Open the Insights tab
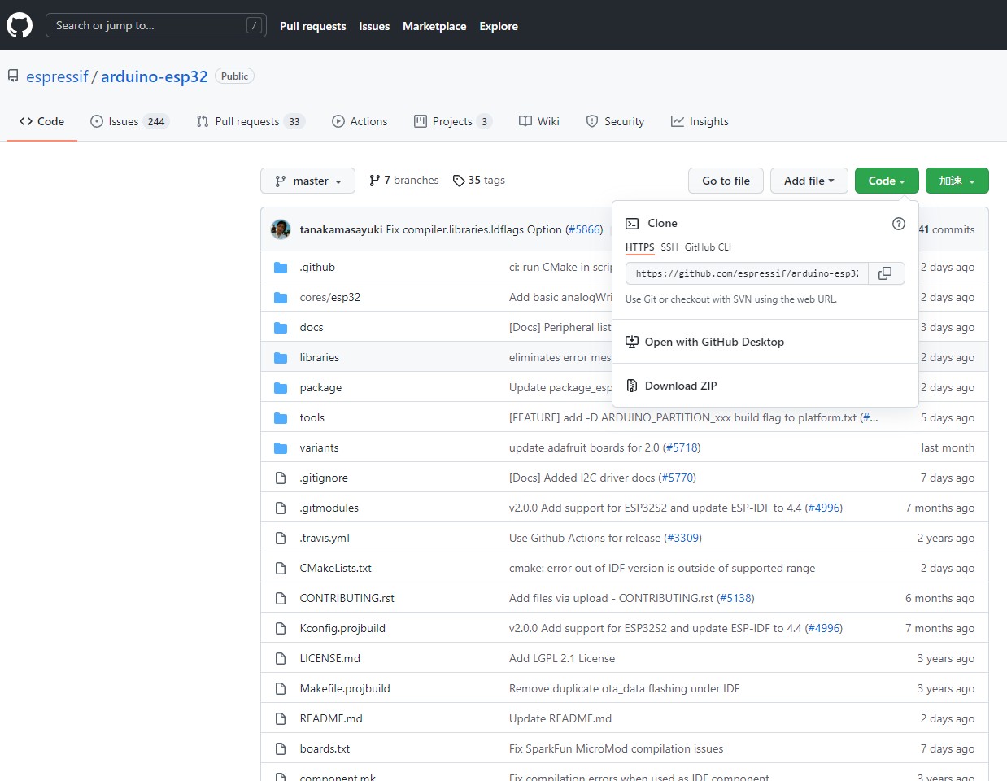 pyautogui.click(x=700, y=121)
